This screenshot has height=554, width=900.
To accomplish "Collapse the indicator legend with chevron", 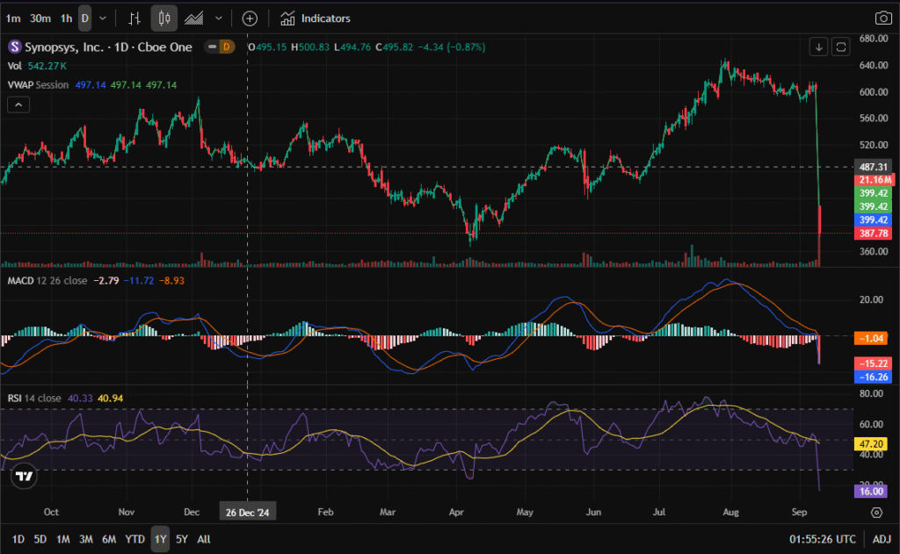I will 18,104.
